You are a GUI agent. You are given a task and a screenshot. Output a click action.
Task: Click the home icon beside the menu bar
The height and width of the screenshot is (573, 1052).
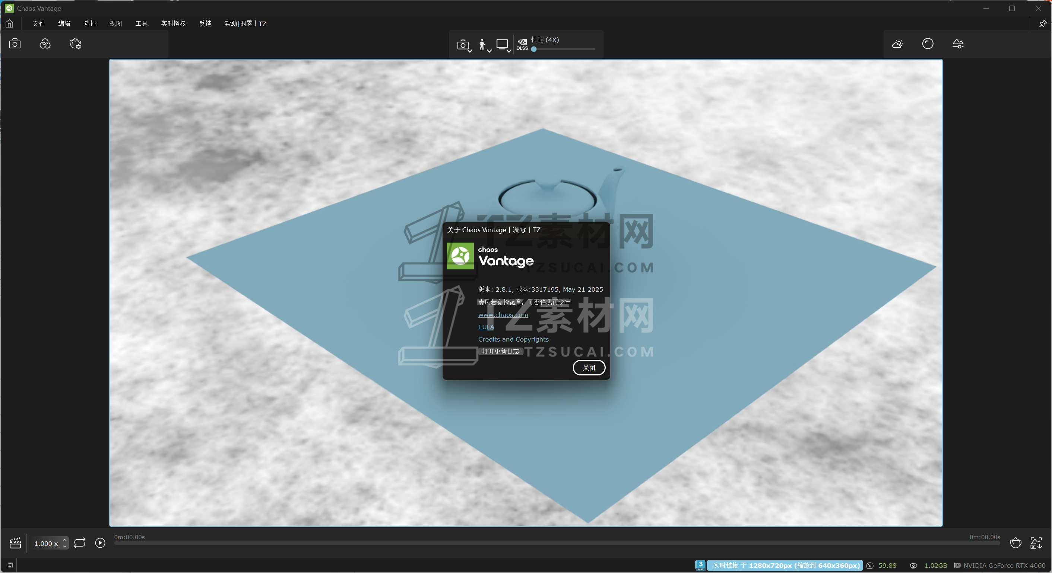click(9, 24)
